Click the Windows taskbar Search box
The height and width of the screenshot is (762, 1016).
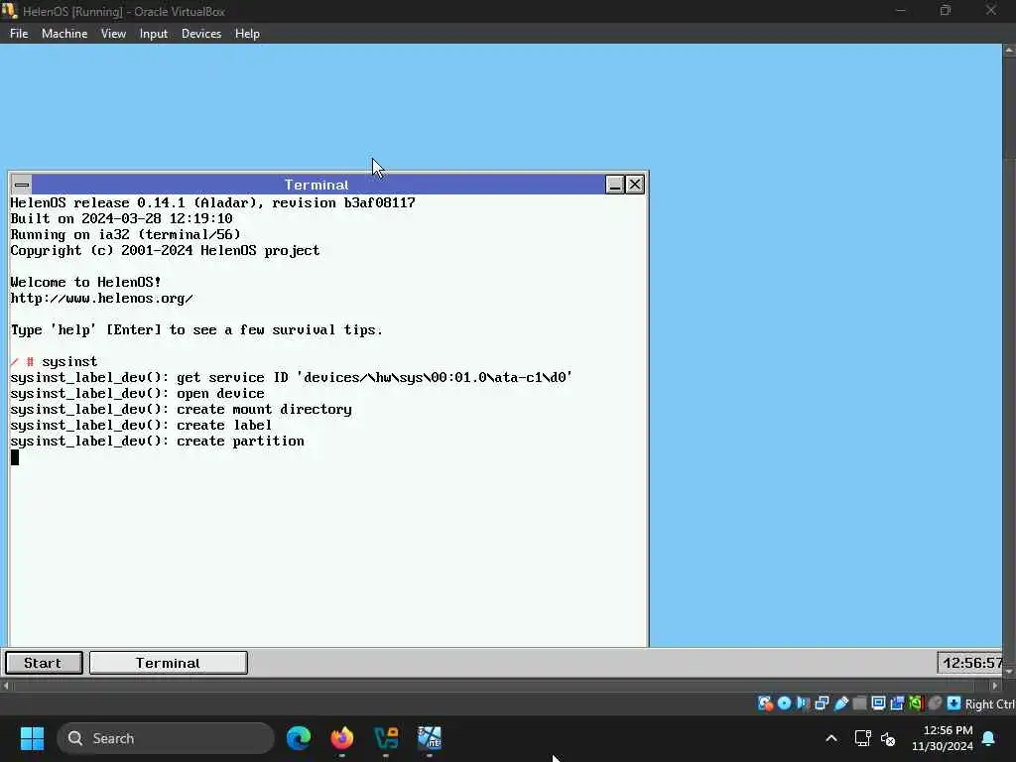pyautogui.click(x=166, y=738)
